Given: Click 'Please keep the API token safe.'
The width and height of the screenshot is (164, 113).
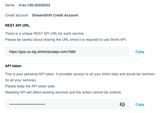Looking at the screenshot, I should 30,86.
